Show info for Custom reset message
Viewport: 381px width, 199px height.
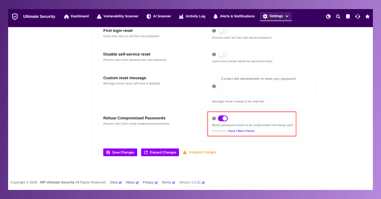(214, 86)
